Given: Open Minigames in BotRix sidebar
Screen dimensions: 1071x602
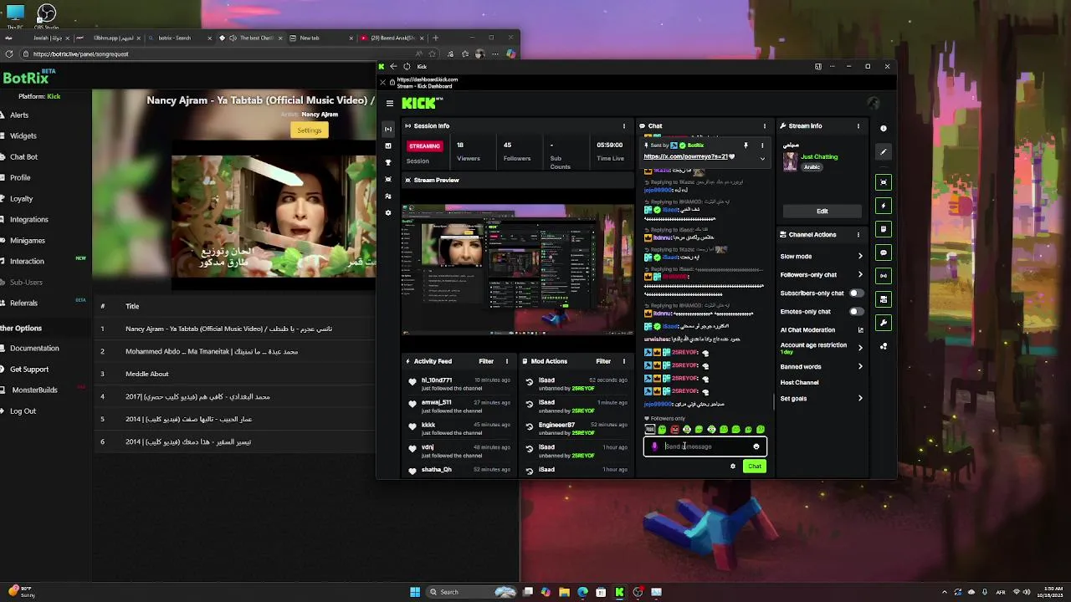Looking at the screenshot, I should coord(28,241).
